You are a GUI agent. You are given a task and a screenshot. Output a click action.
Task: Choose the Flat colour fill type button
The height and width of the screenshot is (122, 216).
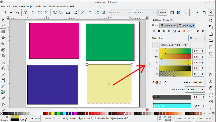(159, 31)
